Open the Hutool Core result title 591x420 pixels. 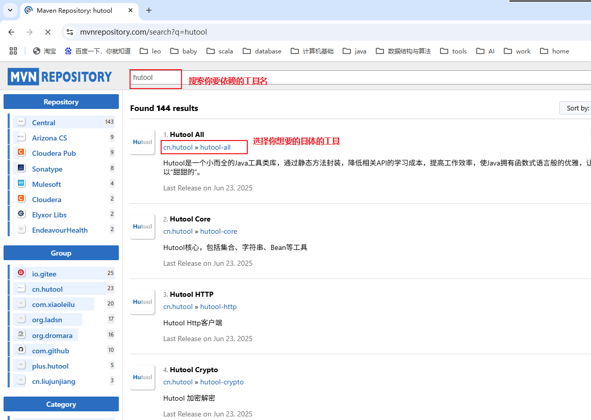click(x=190, y=219)
